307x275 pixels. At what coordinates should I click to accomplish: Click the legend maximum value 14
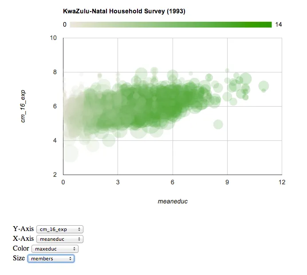[279, 24]
